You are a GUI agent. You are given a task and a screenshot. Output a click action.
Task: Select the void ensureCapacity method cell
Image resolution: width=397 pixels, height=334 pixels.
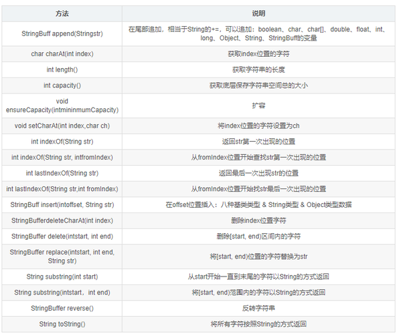click(62, 106)
